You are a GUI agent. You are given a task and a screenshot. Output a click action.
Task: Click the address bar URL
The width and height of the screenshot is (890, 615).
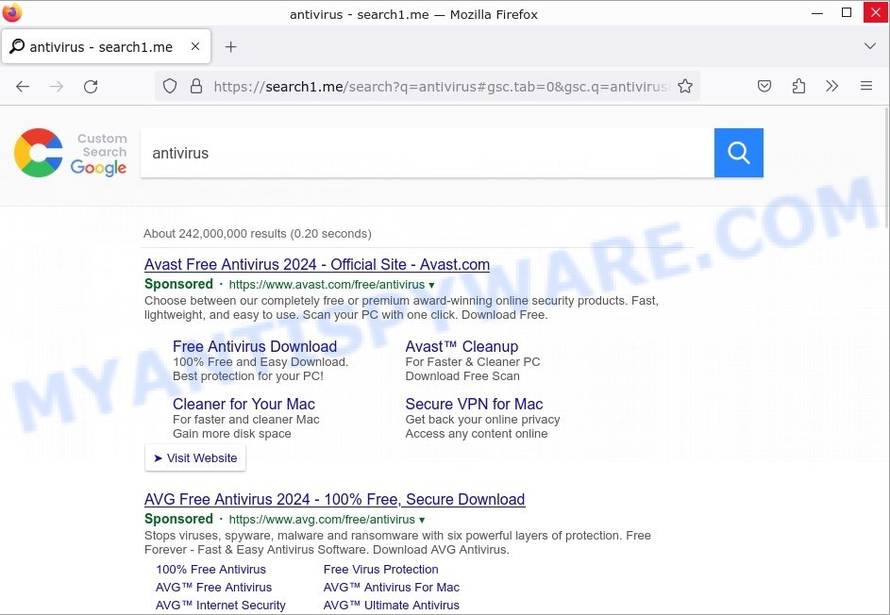441,86
